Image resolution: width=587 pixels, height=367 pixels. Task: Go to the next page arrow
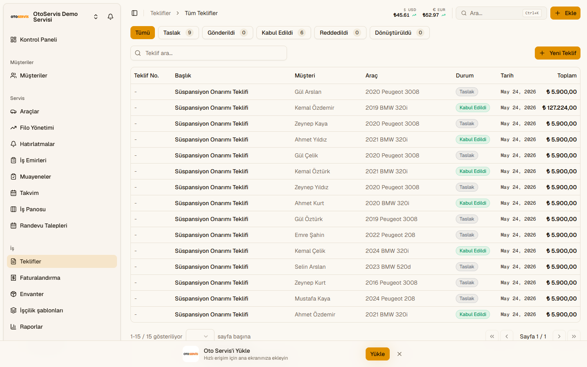tap(559, 336)
